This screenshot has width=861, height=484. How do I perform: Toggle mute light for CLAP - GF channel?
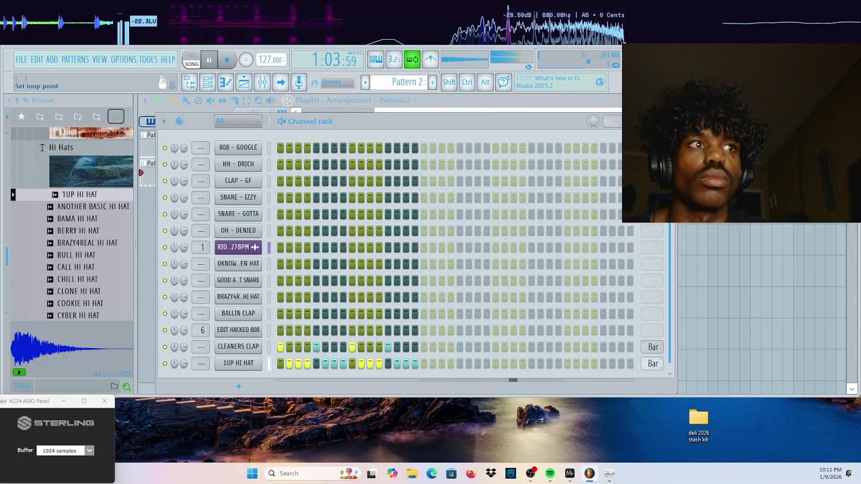[165, 181]
